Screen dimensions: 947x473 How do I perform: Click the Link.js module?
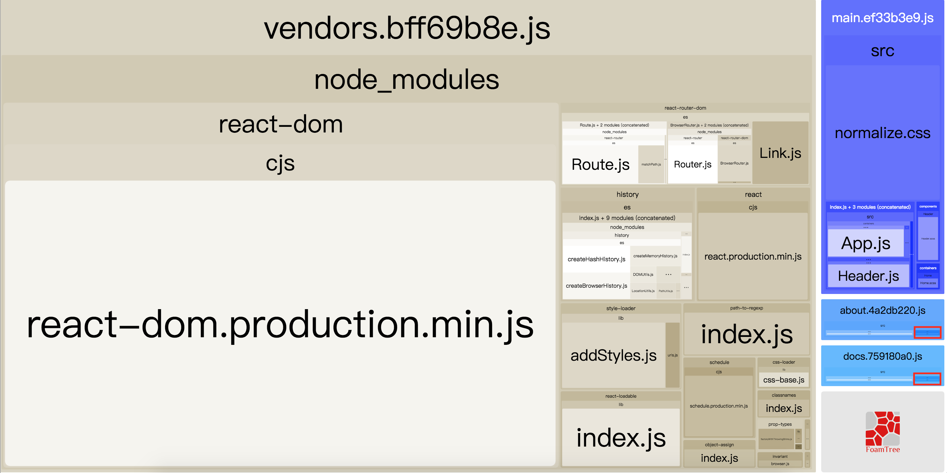780,153
